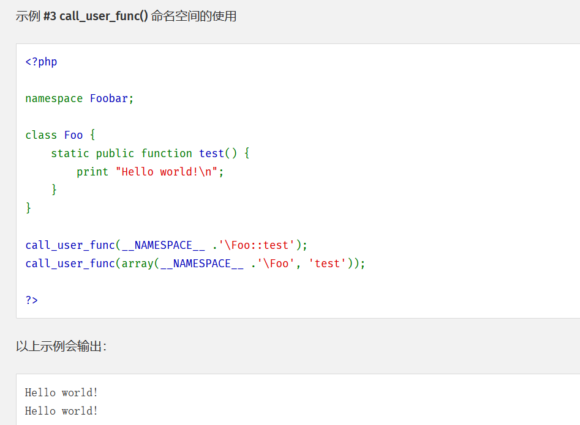This screenshot has height=425, width=580.
Task: Click the static keyword in method declaration
Action: click(x=70, y=153)
